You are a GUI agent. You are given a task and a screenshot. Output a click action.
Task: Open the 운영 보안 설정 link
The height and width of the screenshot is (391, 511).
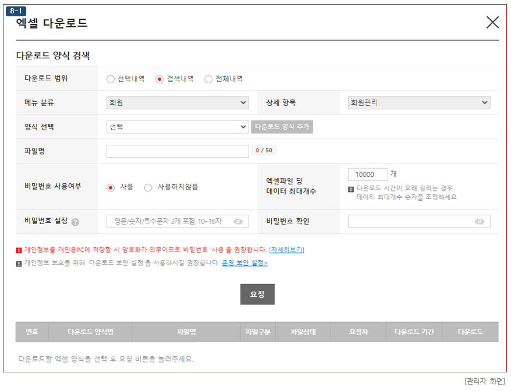[x=244, y=263]
